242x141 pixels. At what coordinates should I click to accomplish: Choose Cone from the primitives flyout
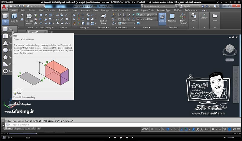tap(7, 43)
